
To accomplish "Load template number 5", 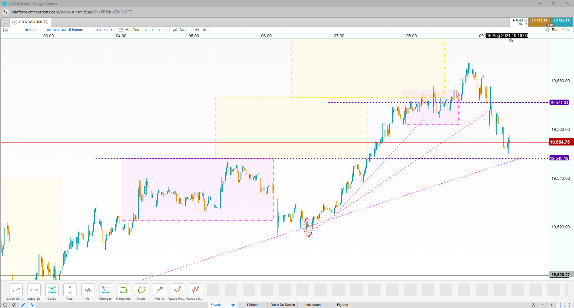I will 153,30.
